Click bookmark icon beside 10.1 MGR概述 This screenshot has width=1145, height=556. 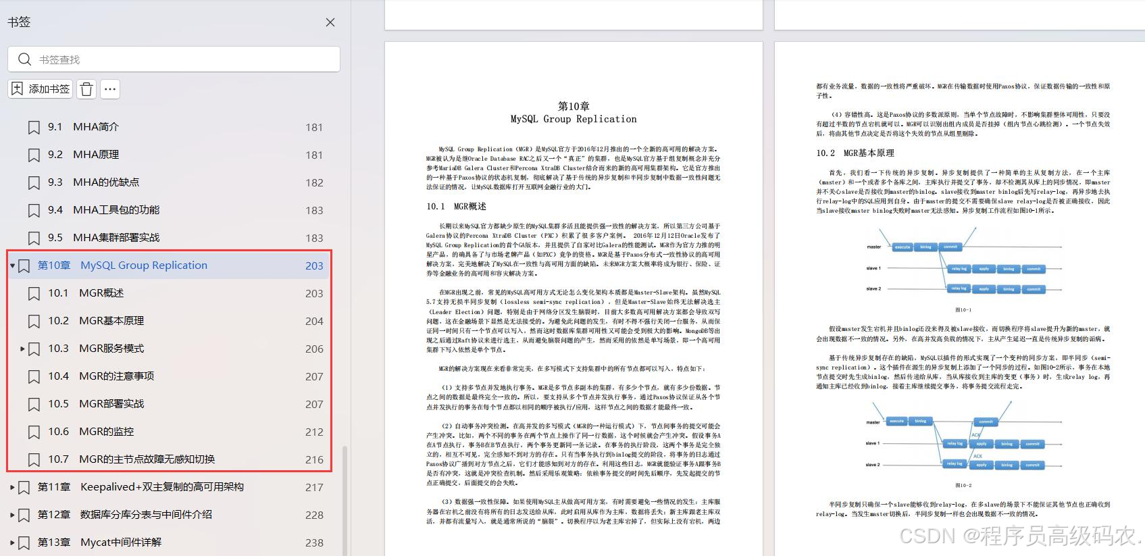tap(34, 293)
